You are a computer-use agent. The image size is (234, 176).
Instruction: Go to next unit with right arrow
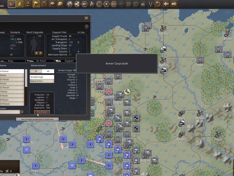pos(174,4)
